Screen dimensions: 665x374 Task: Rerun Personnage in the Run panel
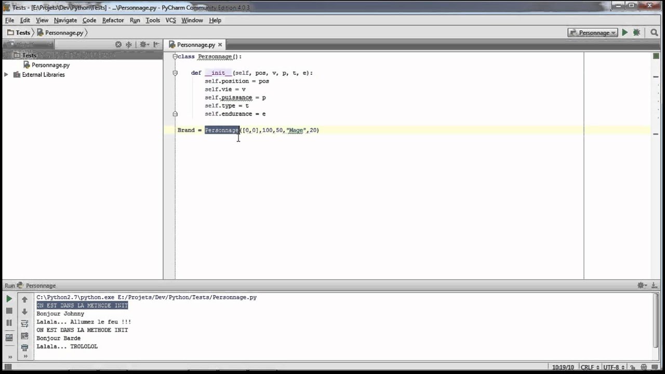pos(9,299)
